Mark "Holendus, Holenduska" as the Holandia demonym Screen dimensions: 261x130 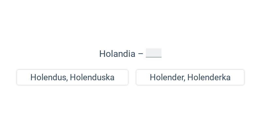click(x=72, y=77)
